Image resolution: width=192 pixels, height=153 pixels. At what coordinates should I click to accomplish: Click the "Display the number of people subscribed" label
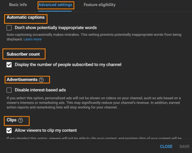point(68,65)
